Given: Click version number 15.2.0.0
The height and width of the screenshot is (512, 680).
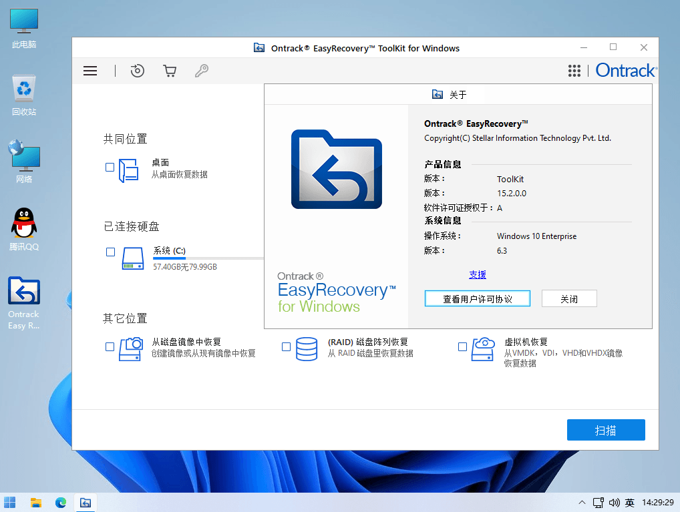Looking at the screenshot, I should (x=512, y=194).
